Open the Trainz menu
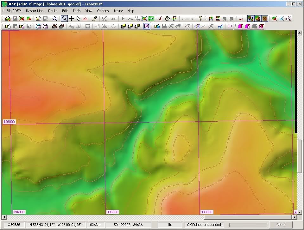The image size is (304, 230). tap(118, 11)
